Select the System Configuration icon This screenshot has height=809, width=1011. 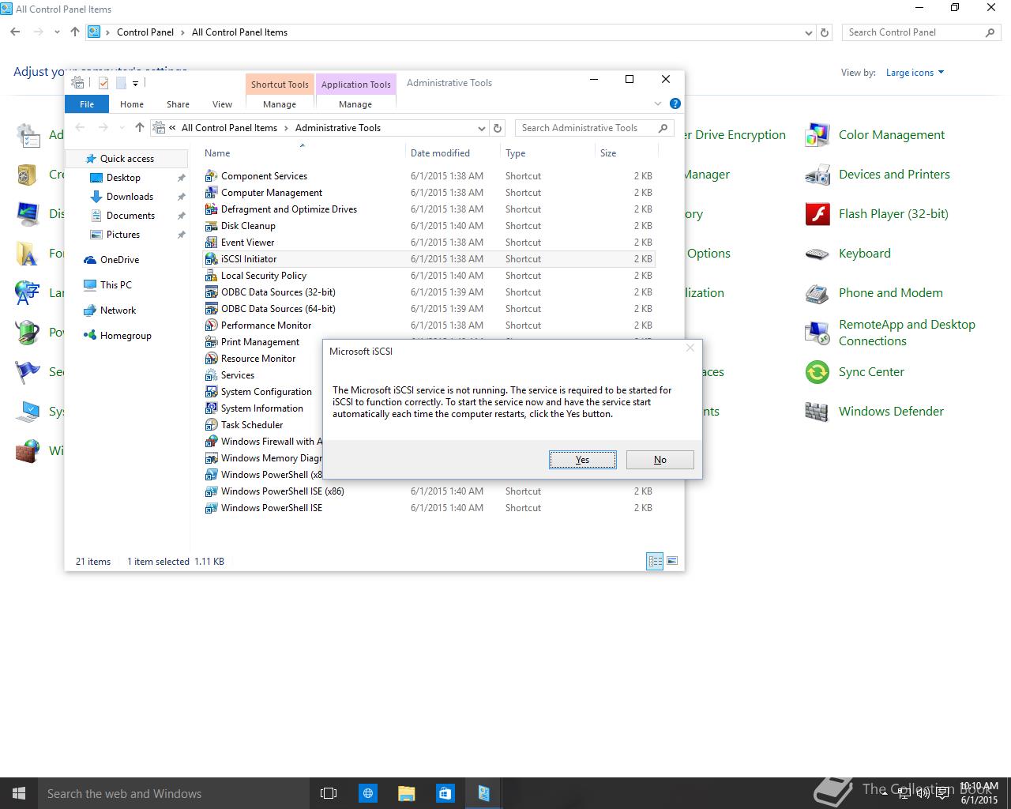[x=211, y=391]
